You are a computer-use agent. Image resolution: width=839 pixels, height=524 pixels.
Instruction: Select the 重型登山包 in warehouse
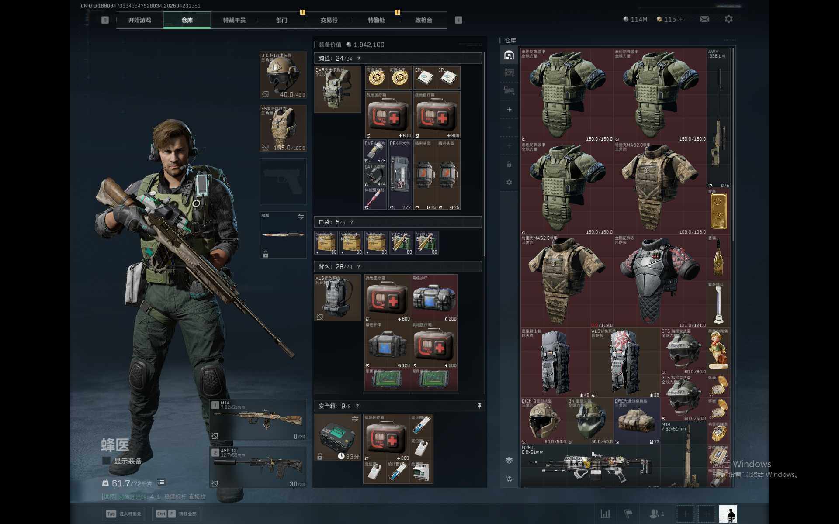pyautogui.click(x=555, y=363)
